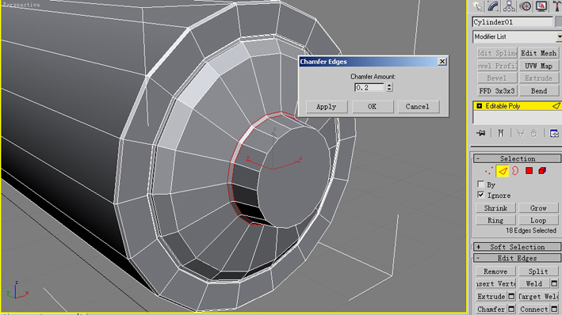
Task: Open the Create command panel tab
Action: [477, 6]
